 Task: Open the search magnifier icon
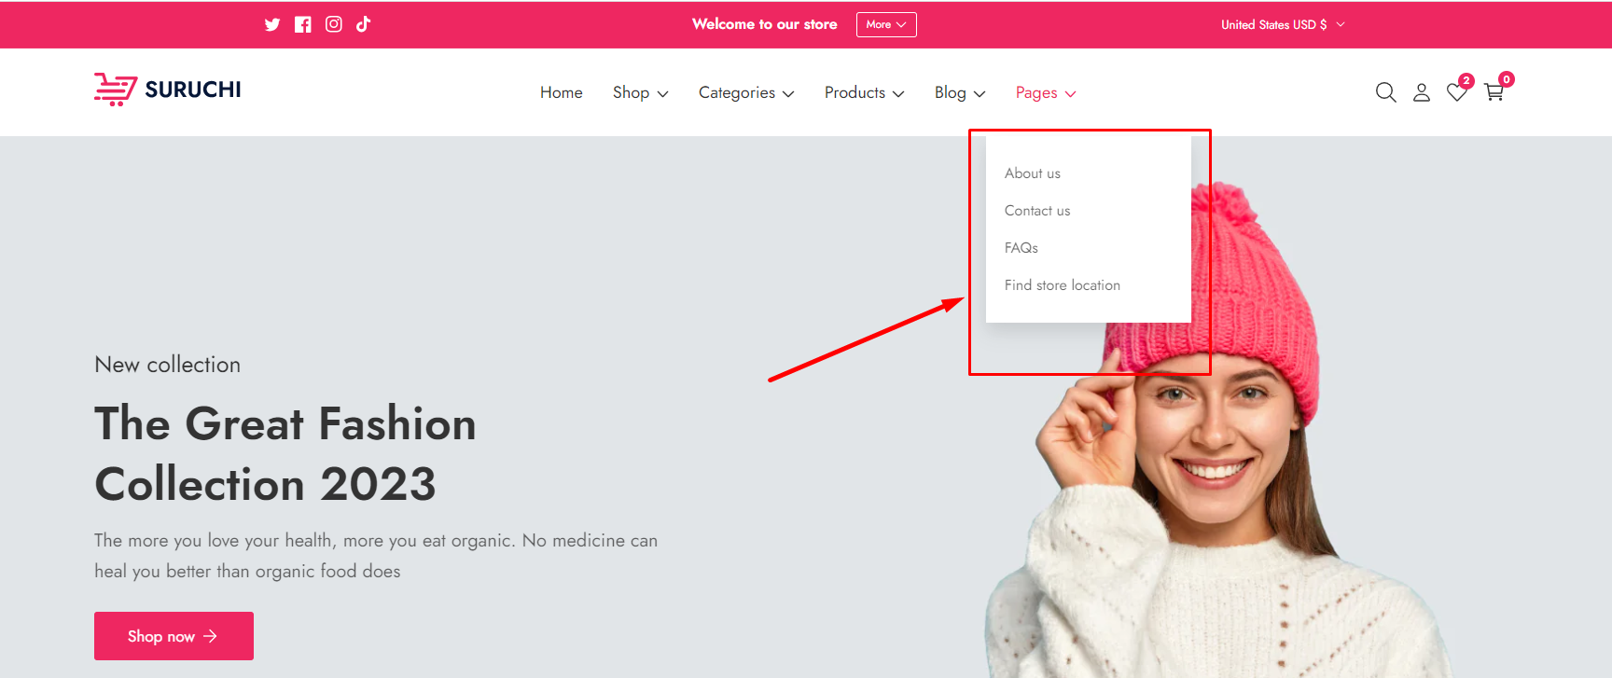[1386, 92]
